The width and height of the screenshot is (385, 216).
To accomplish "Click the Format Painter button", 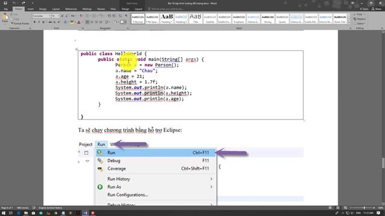I will 20,23.
